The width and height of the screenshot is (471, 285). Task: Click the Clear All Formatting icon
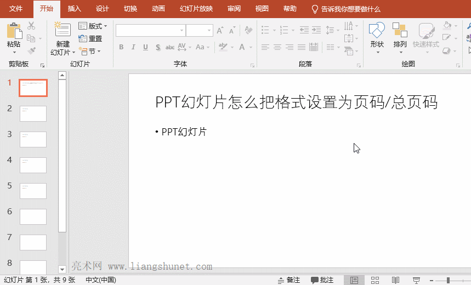click(x=248, y=30)
